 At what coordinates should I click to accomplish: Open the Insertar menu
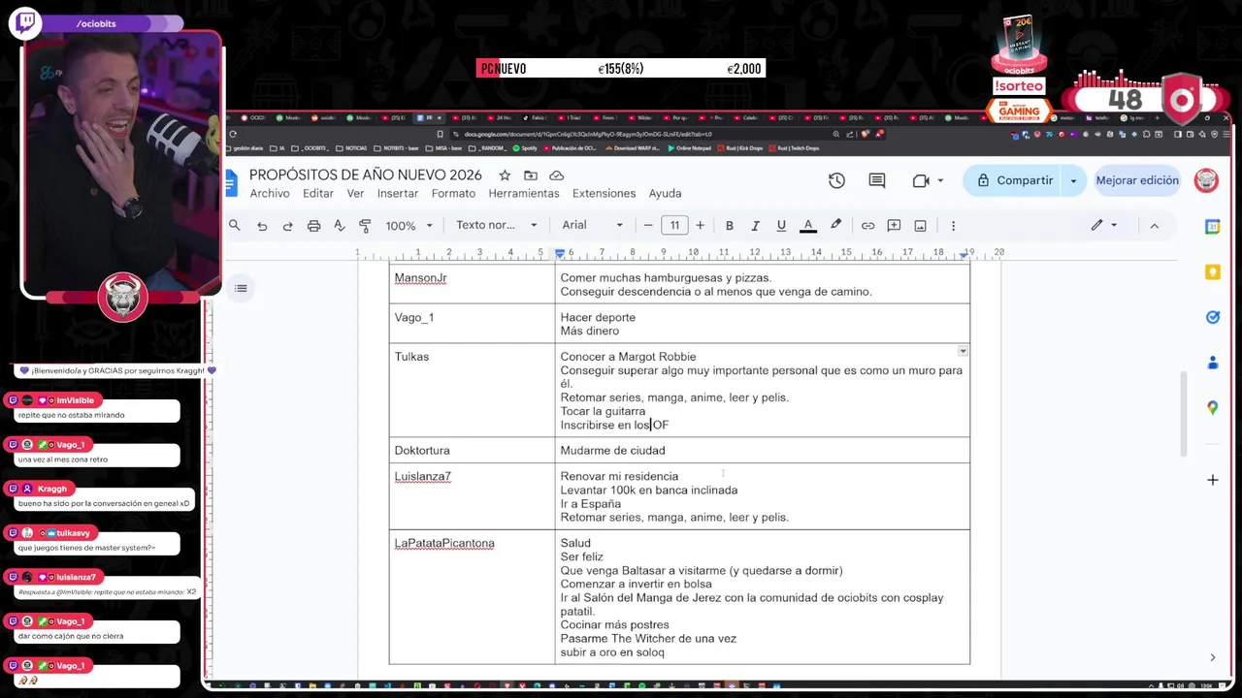click(x=398, y=193)
